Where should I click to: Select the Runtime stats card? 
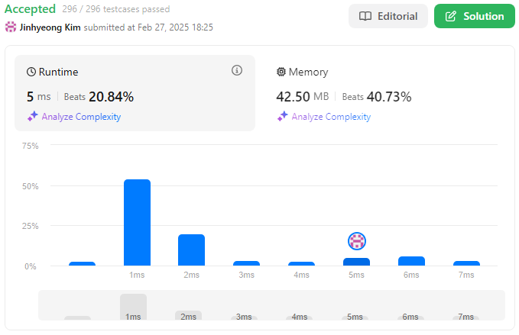[135, 93]
